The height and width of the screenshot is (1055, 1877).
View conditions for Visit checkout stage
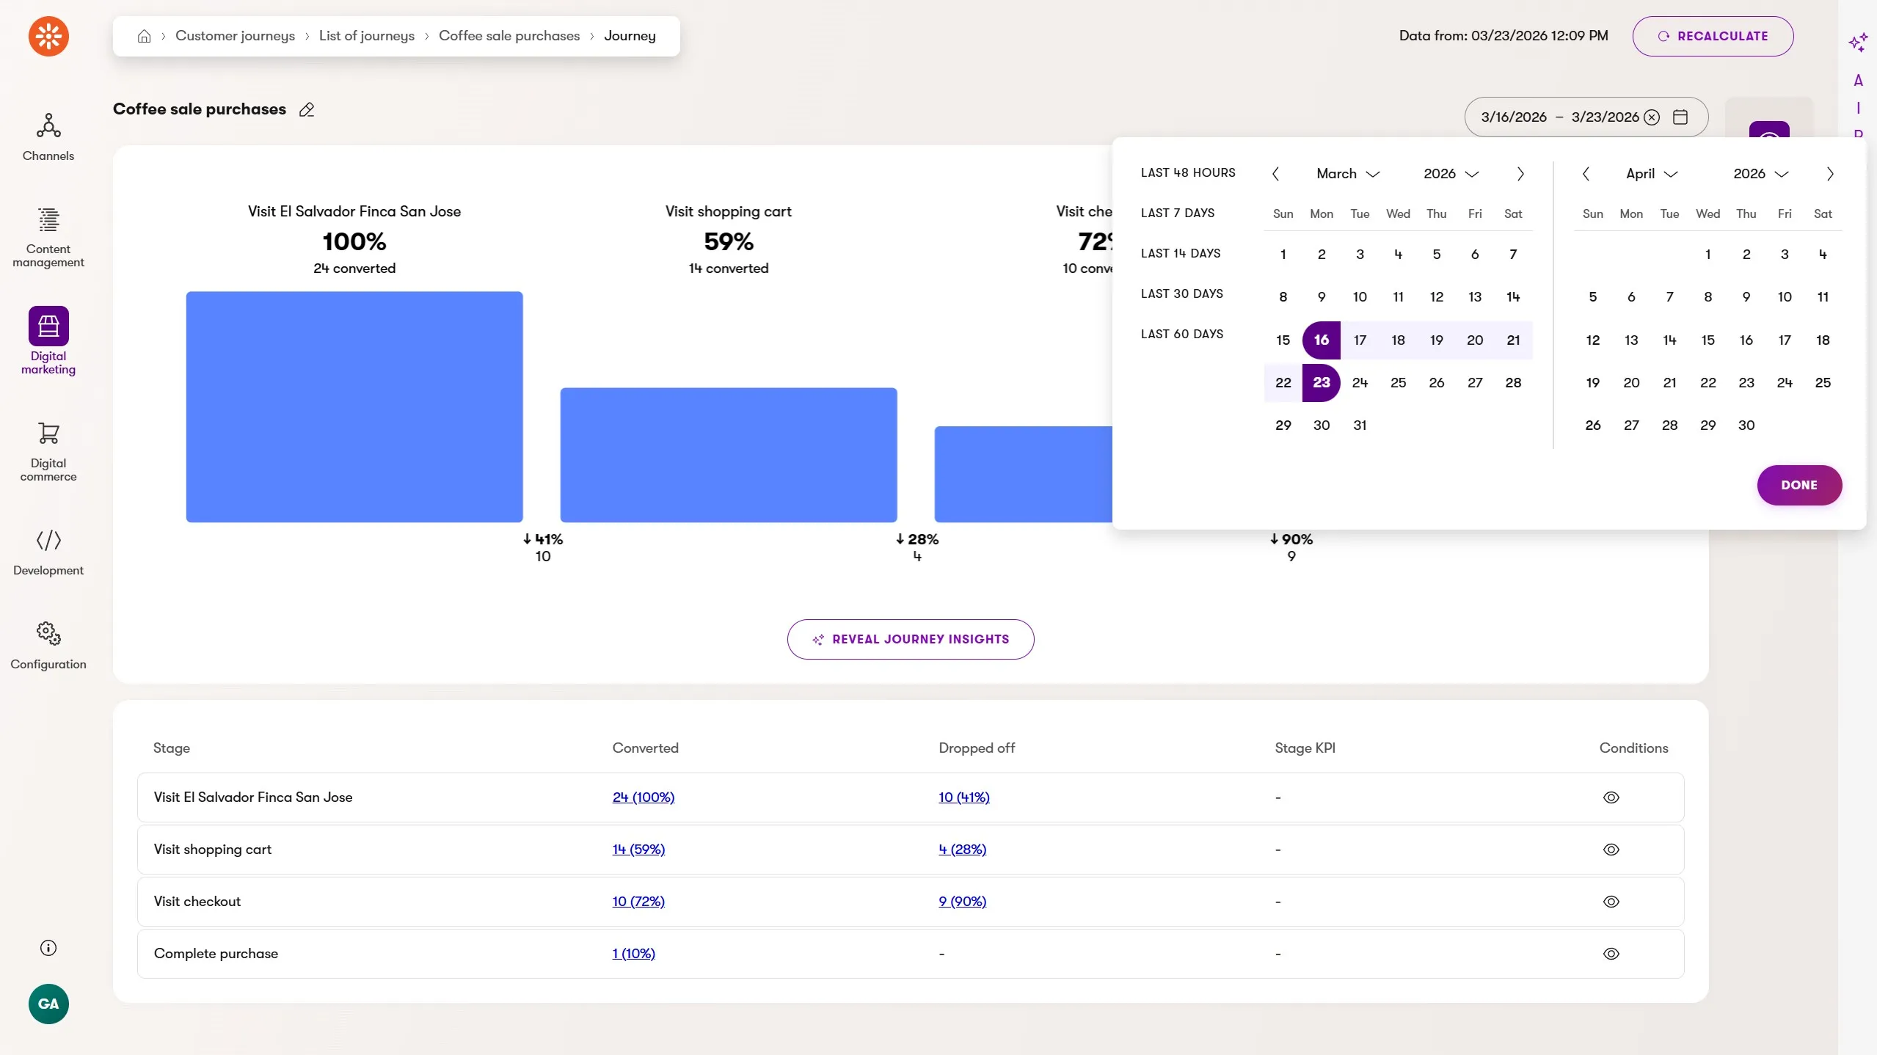[1611, 902]
